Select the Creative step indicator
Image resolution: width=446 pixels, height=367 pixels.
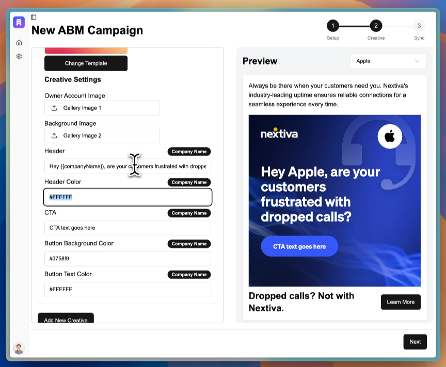(x=376, y=25)
